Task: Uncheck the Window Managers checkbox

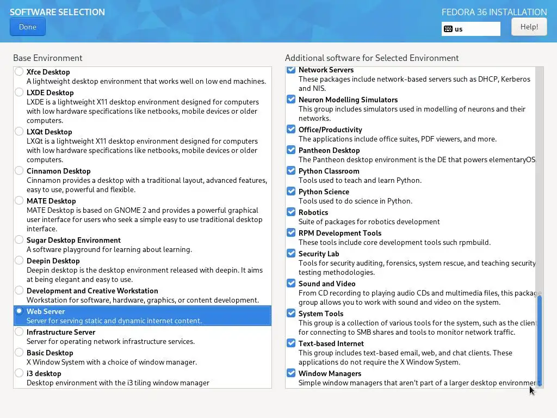Action: 291,373
